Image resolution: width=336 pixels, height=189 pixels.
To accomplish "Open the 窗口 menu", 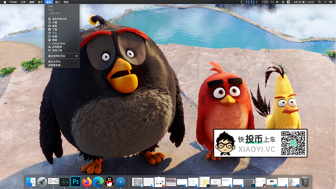I will coord(58,2).
